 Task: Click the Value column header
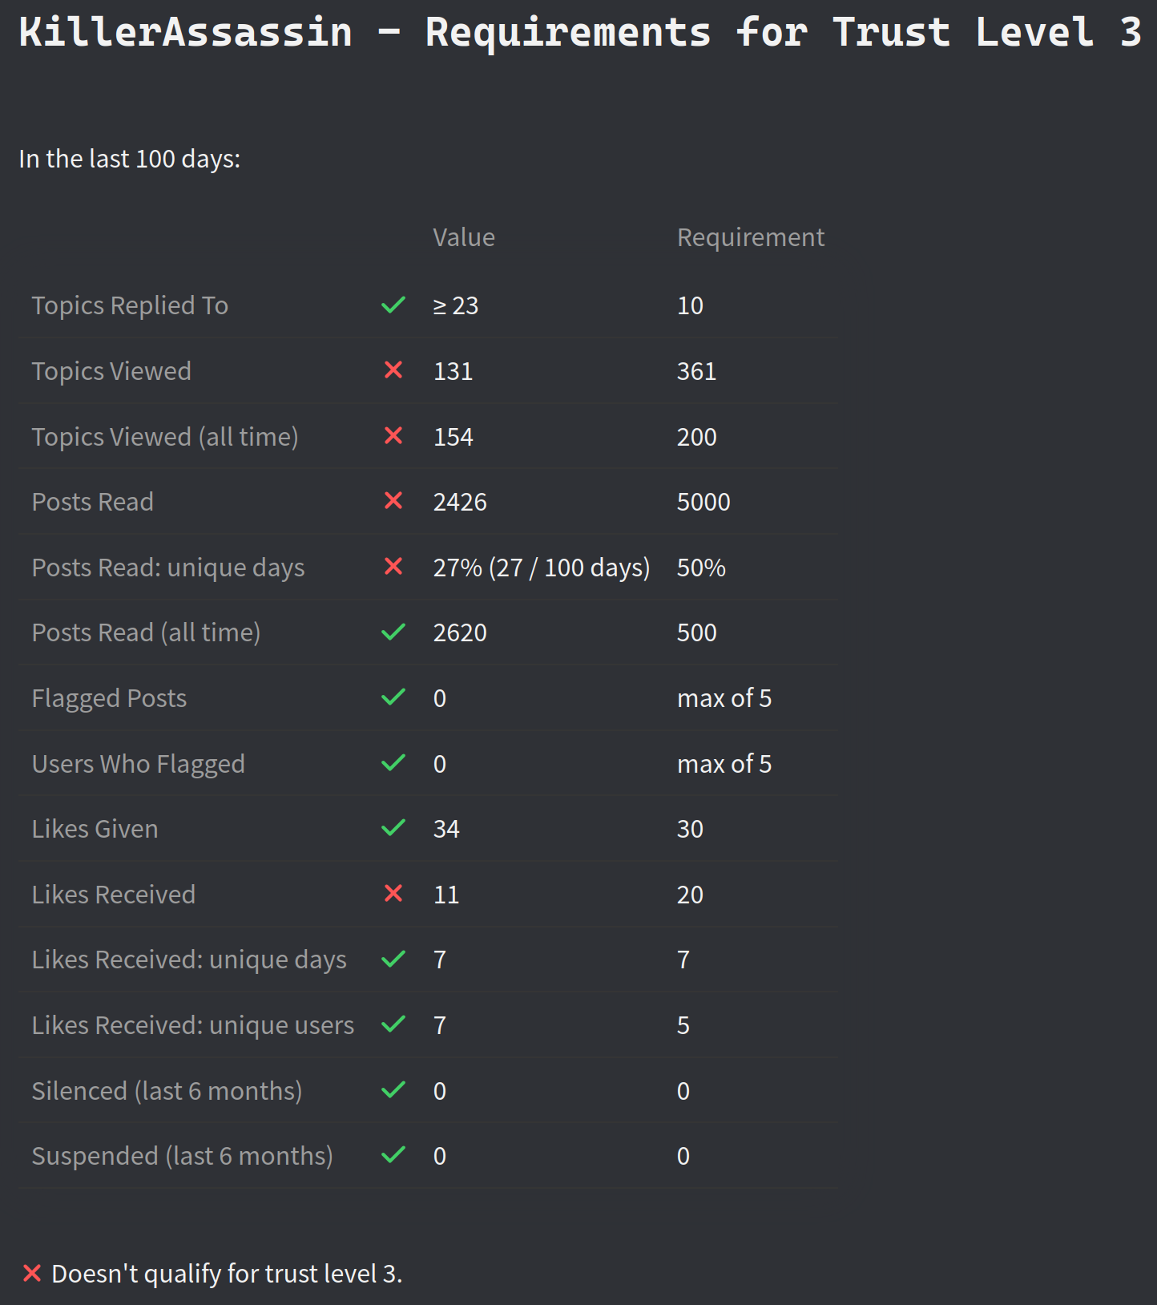(464, 237)
